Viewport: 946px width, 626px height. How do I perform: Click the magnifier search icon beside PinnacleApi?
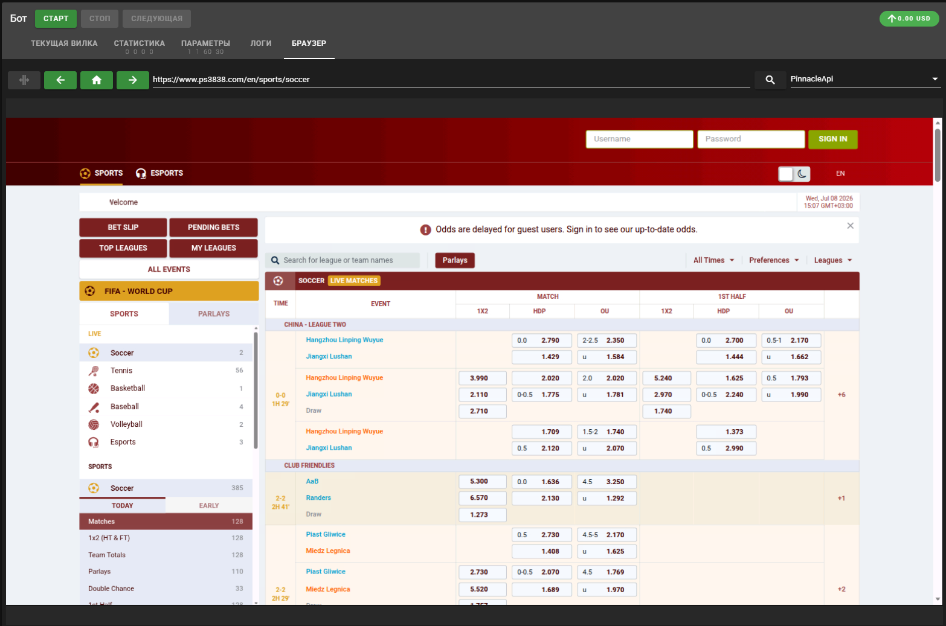click(x=770, y=80)
